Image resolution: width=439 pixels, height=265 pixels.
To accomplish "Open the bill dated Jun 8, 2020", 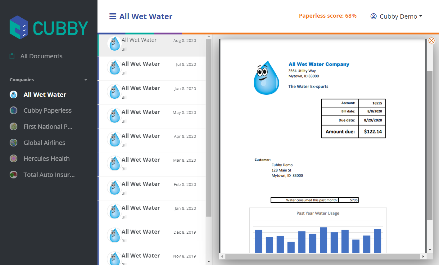I will point(152,92).
